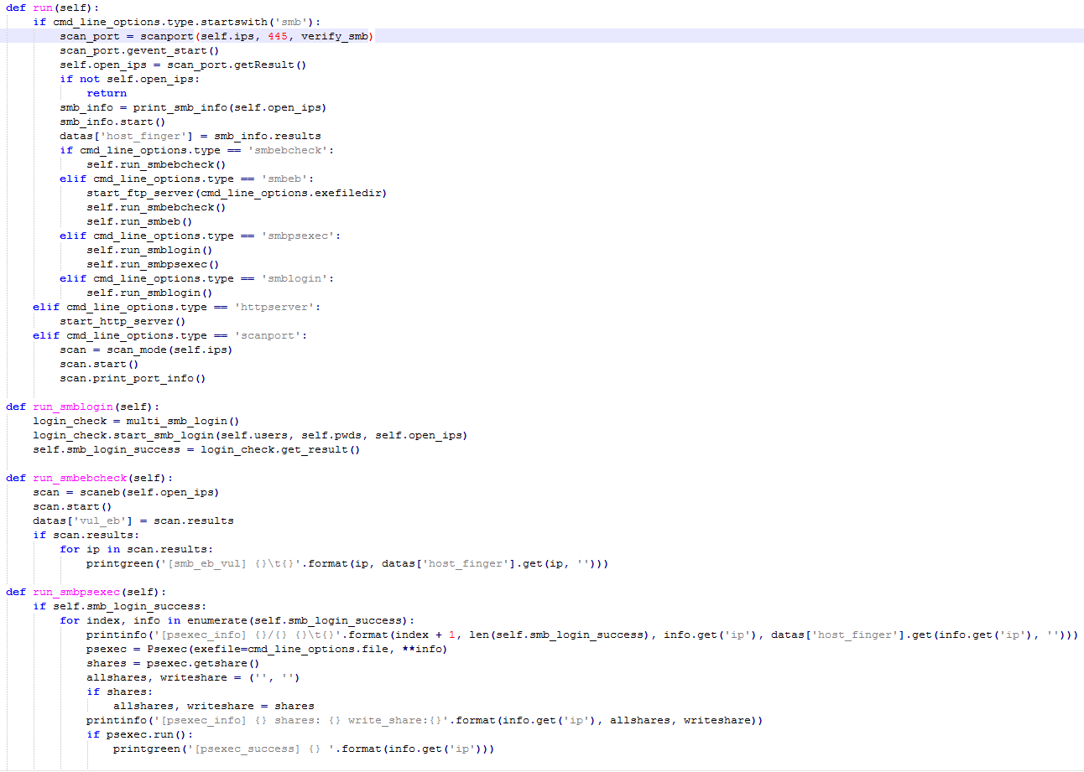This screenshot has height=772, width=1084.
Task: Click the 'if not self.open_ips:' line
Action: [x=129, y=79]
